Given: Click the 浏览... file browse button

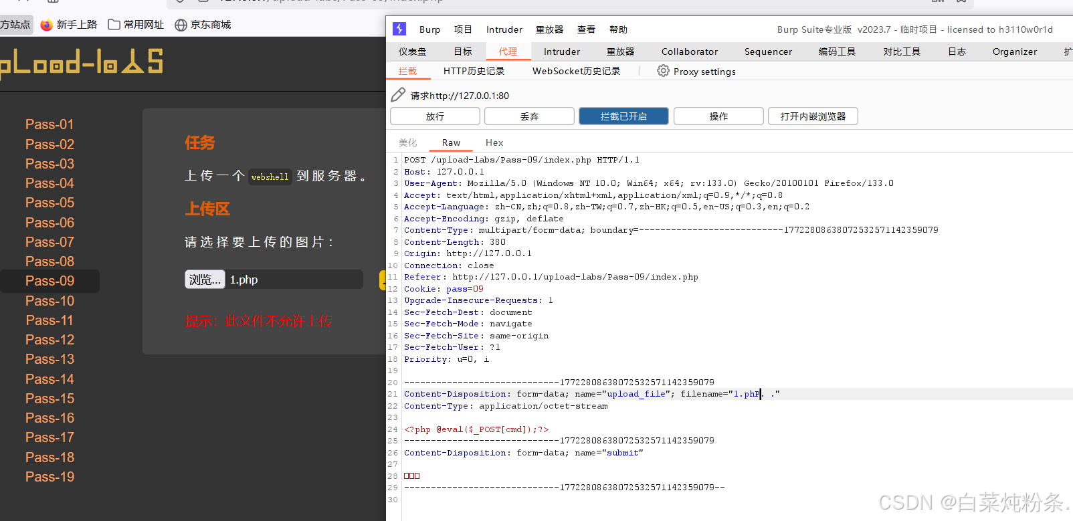Looking at the screenshot, I should (205, 280).
